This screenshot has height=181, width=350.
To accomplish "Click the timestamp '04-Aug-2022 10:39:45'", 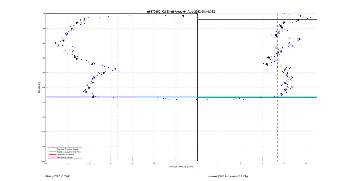I will [58, 176].
